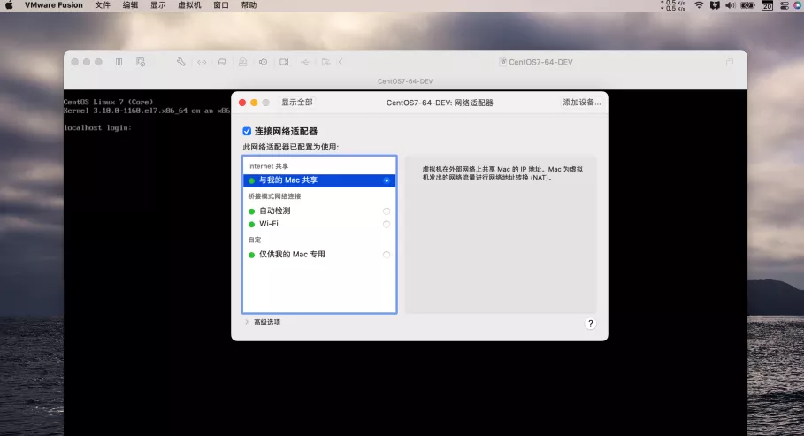Click the shared folder toolbar icon
The height and width of the screenshot is (436, 804).
[x=325, y=62]
